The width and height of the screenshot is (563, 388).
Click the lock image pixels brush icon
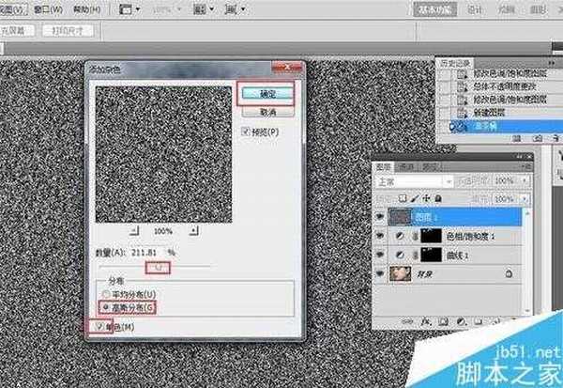(414, 198)
